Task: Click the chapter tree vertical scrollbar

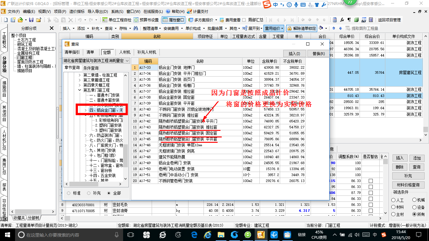Action: (x=126, y=127)
